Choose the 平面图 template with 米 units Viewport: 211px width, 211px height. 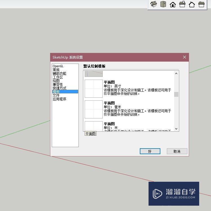[x=129, y=126]
